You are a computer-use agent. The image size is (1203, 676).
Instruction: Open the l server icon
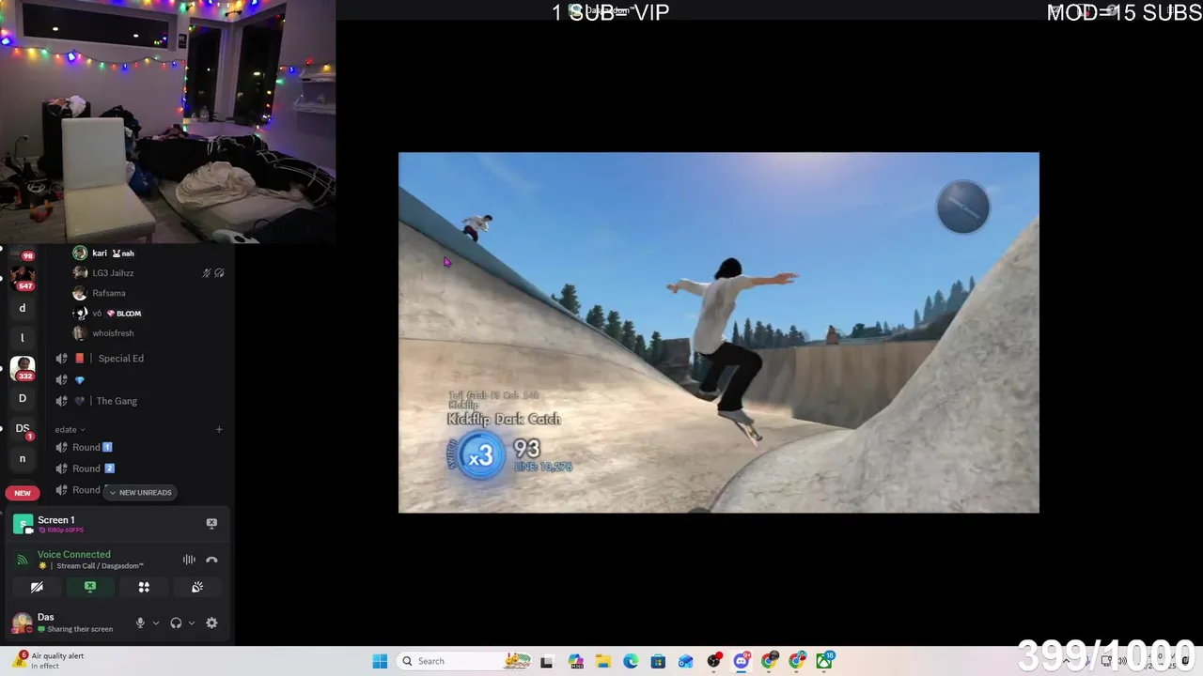pyautogui.click(x=23, y=338)
